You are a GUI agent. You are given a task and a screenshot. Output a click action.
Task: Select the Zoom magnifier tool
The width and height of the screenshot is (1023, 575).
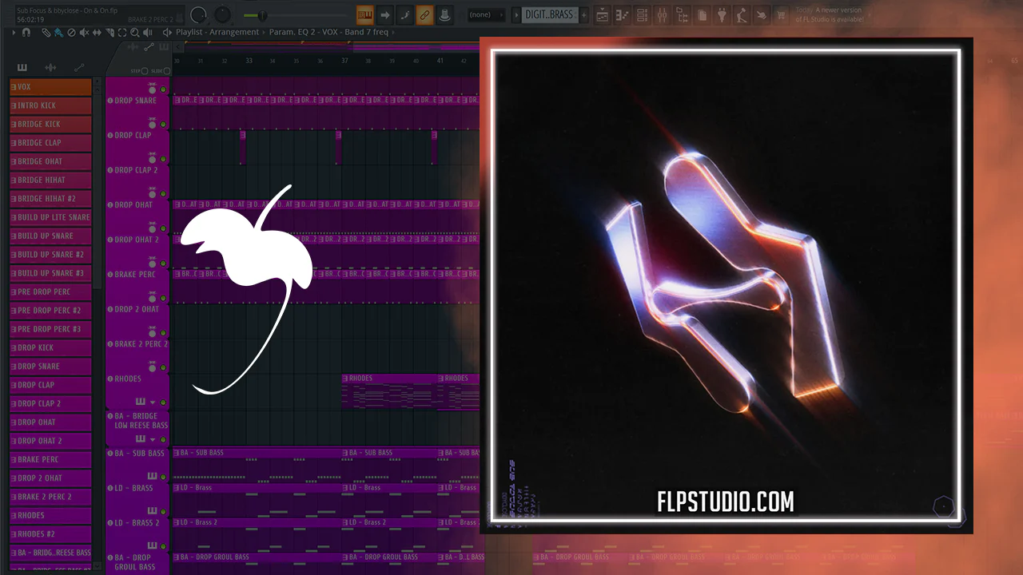coord(135,33)
